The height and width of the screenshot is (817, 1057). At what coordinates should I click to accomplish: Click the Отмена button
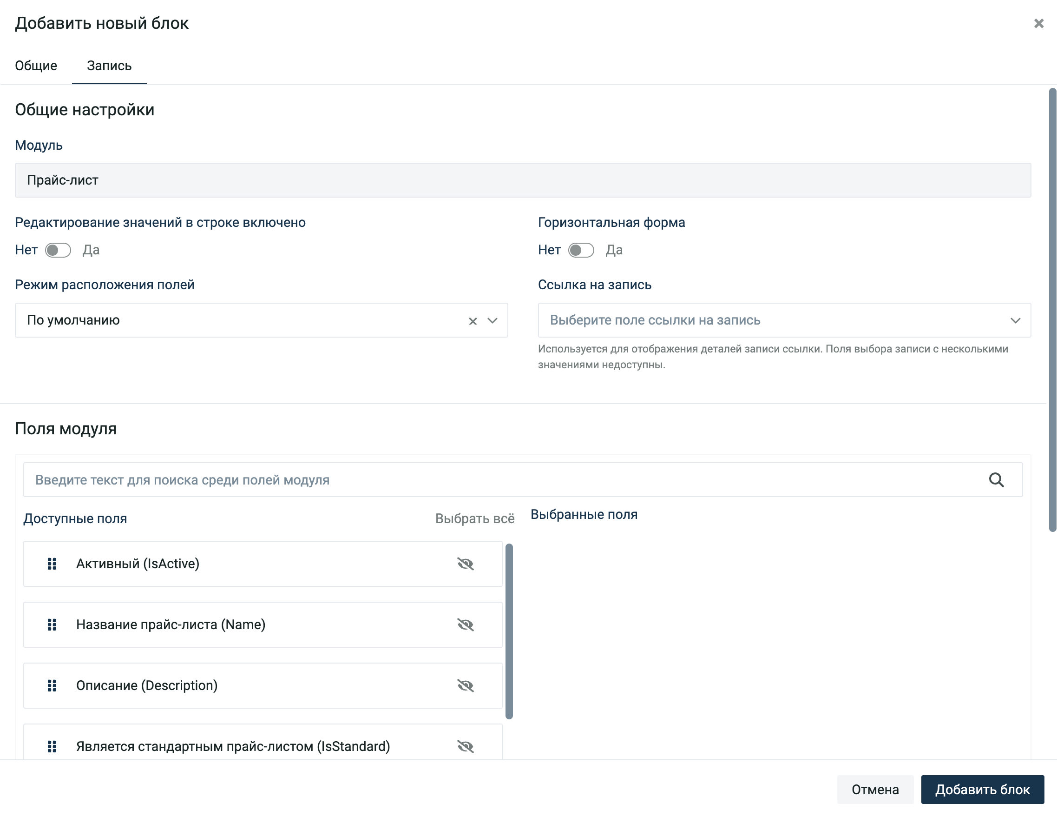875,790
